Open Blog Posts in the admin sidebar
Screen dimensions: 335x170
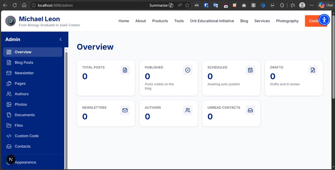click(x=33, y=63)
